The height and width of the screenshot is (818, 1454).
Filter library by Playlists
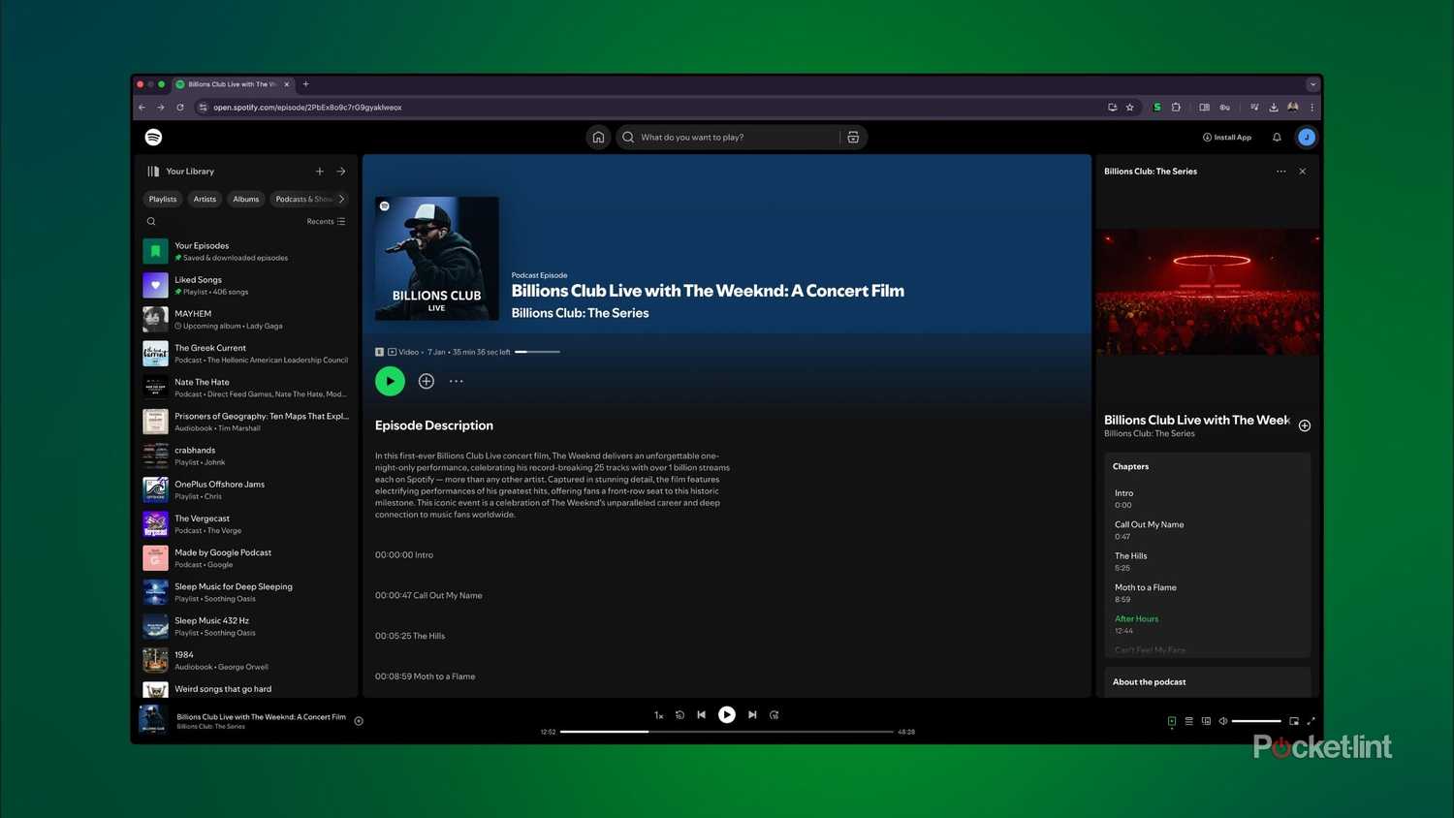[163, 199]
